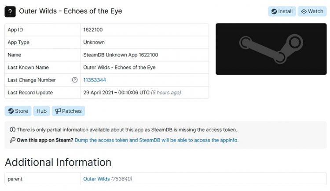Click the Watch button
Image resolution: width=330 pixels, height=191 pixels.
click(x=312, y=11)
